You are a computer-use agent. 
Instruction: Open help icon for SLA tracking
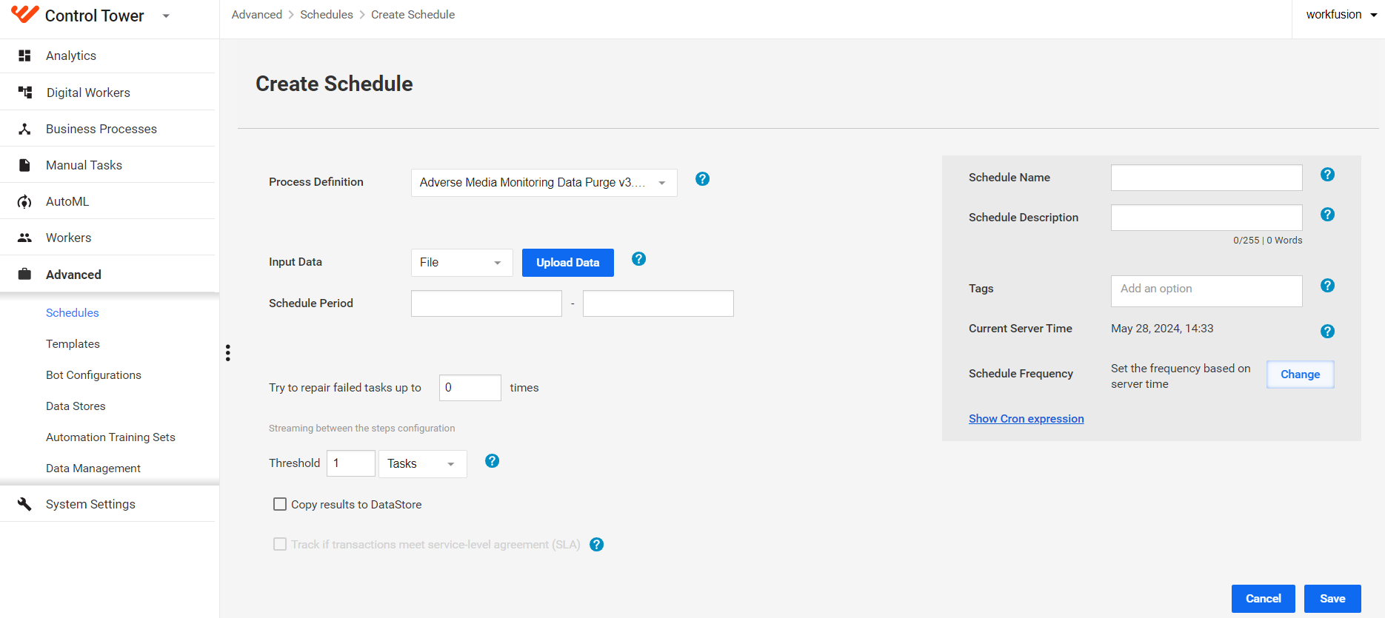point(597,545)
